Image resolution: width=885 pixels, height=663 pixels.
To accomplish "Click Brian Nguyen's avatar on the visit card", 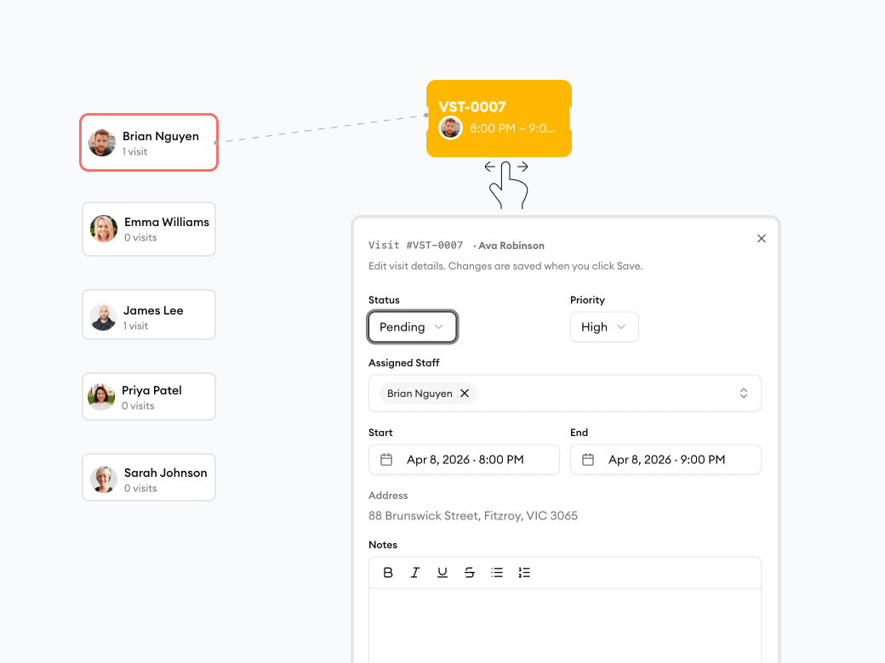I will click(449, 128).
